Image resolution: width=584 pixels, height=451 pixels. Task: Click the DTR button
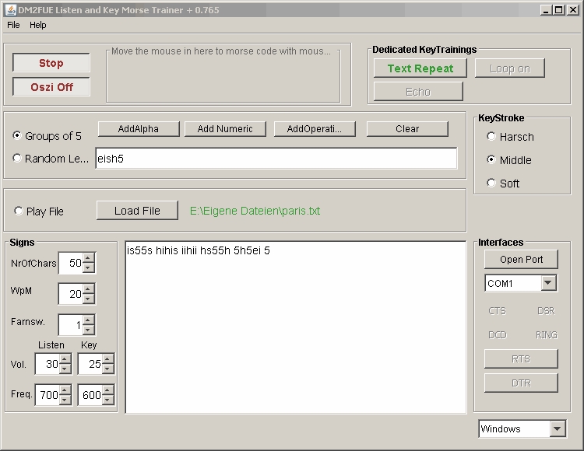click(521, 383)
